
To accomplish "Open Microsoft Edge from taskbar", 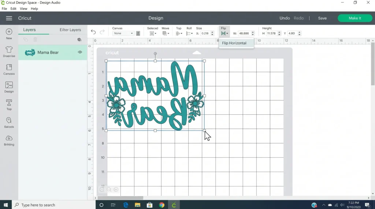I will tap(126, 205).
